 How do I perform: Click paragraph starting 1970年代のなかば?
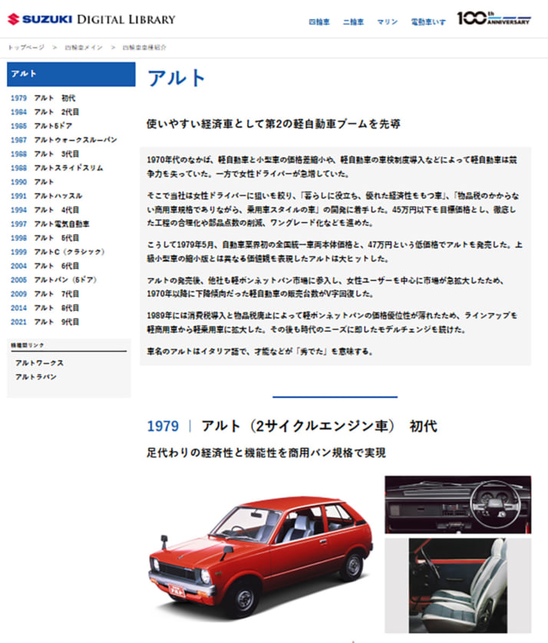click(x=332, y=167)
